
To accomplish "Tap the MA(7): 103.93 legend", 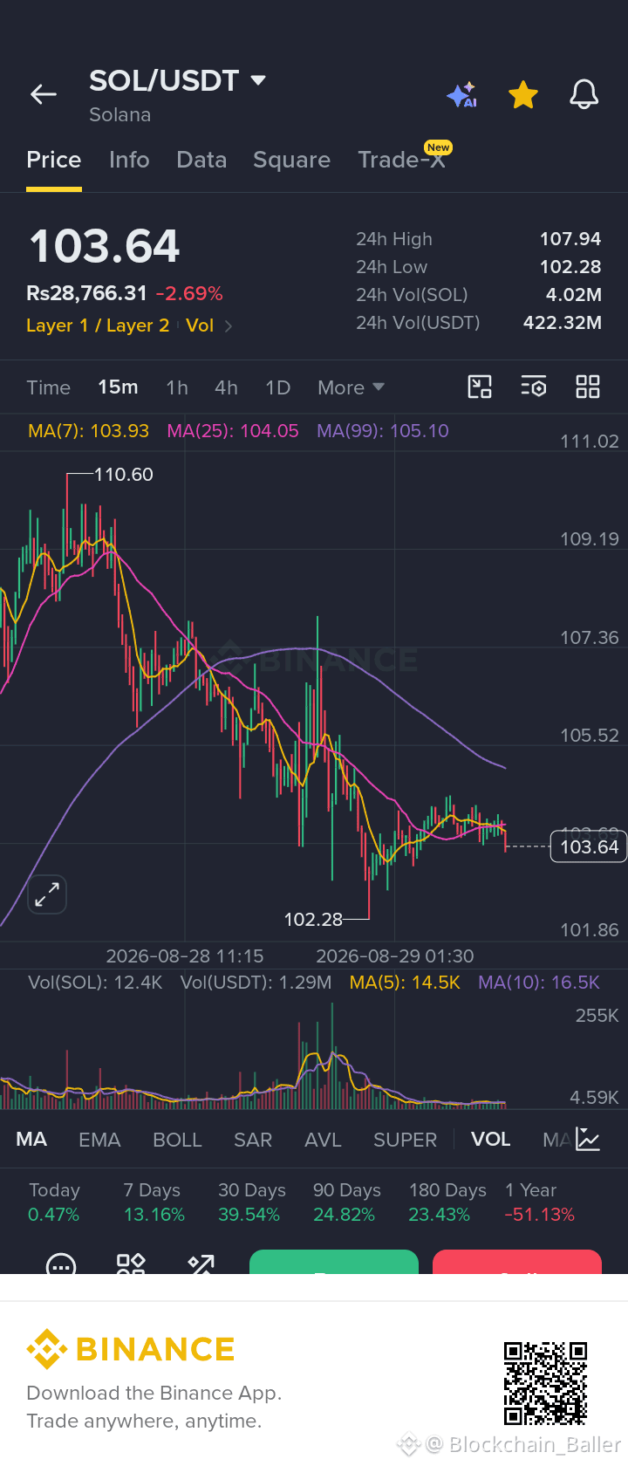I will (x=88, y=431).
